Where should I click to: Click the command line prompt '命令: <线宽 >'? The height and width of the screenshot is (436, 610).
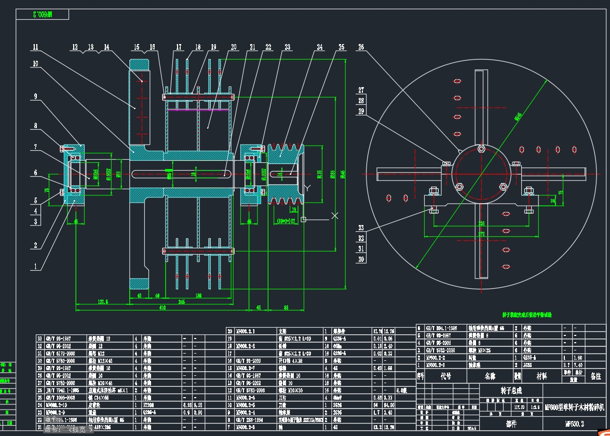pyautogui.click(x=68, y=429)
